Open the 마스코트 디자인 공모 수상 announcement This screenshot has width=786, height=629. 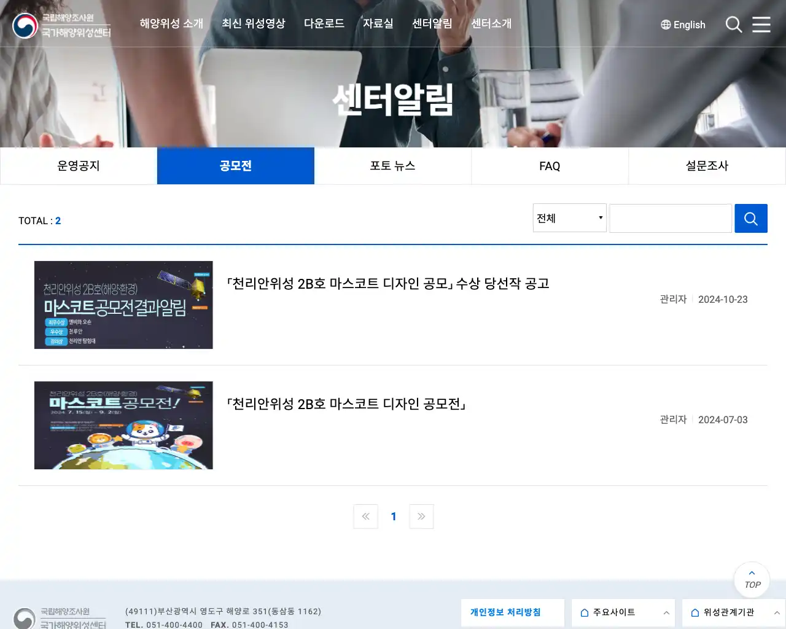pos(389,284)
